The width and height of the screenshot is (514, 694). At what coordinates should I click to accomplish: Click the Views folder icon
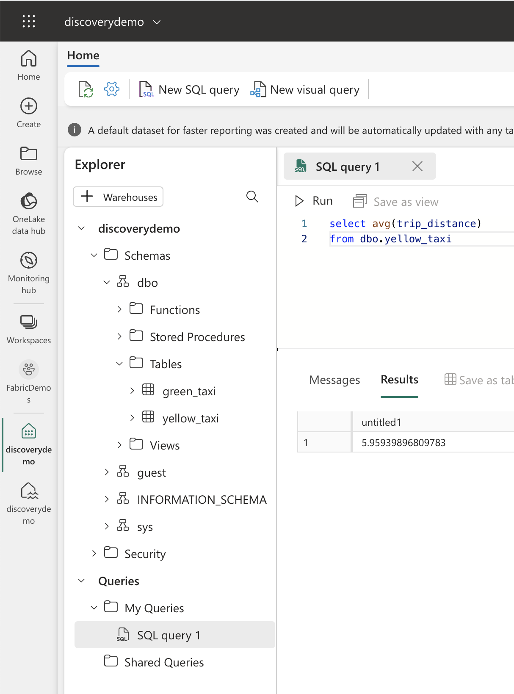pyautogui.click(x=136, y=444)
